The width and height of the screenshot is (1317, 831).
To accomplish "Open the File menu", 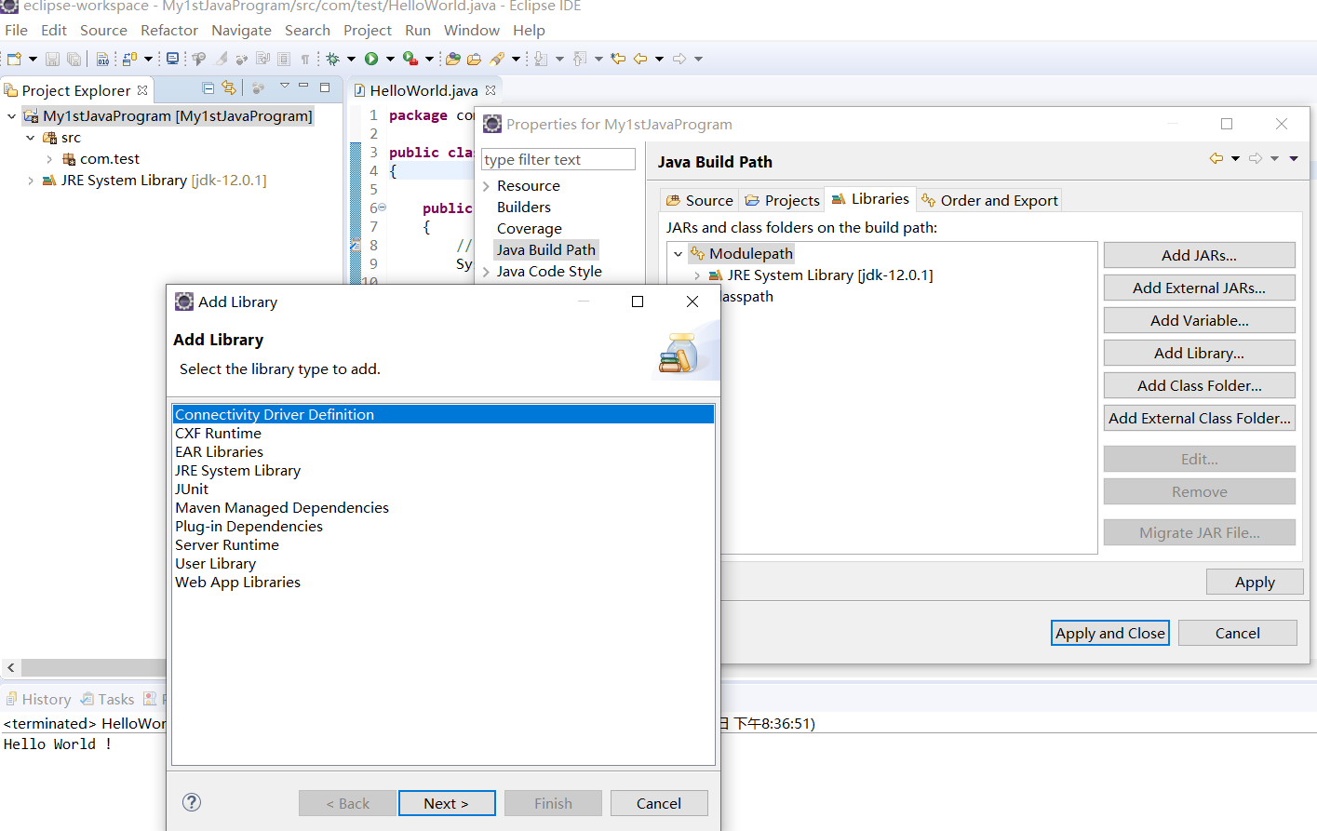I will 16,30.
